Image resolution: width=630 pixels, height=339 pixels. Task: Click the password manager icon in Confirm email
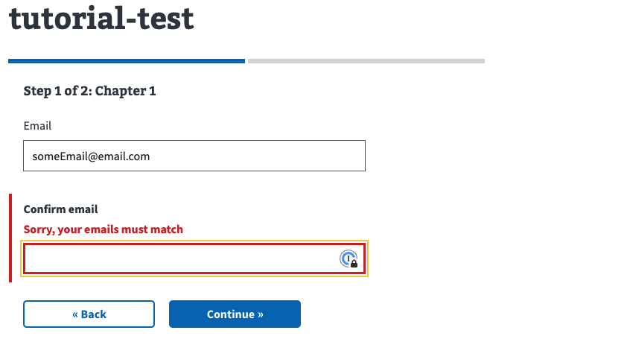point(348,259)
